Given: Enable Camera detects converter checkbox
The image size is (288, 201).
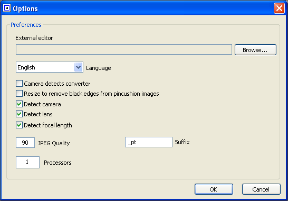Looking at the screenshot, I should tap(19, 84).
